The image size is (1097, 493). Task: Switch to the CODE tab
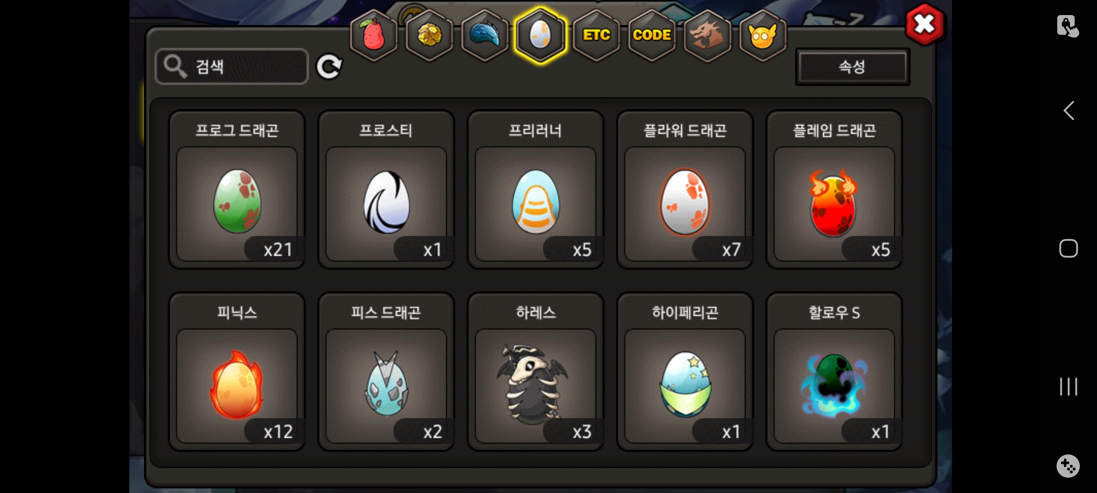click(x=652, y=35)
